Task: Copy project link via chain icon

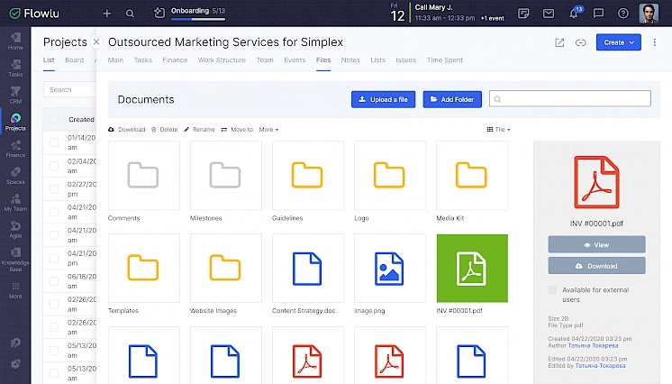Action: coord(581,42)
